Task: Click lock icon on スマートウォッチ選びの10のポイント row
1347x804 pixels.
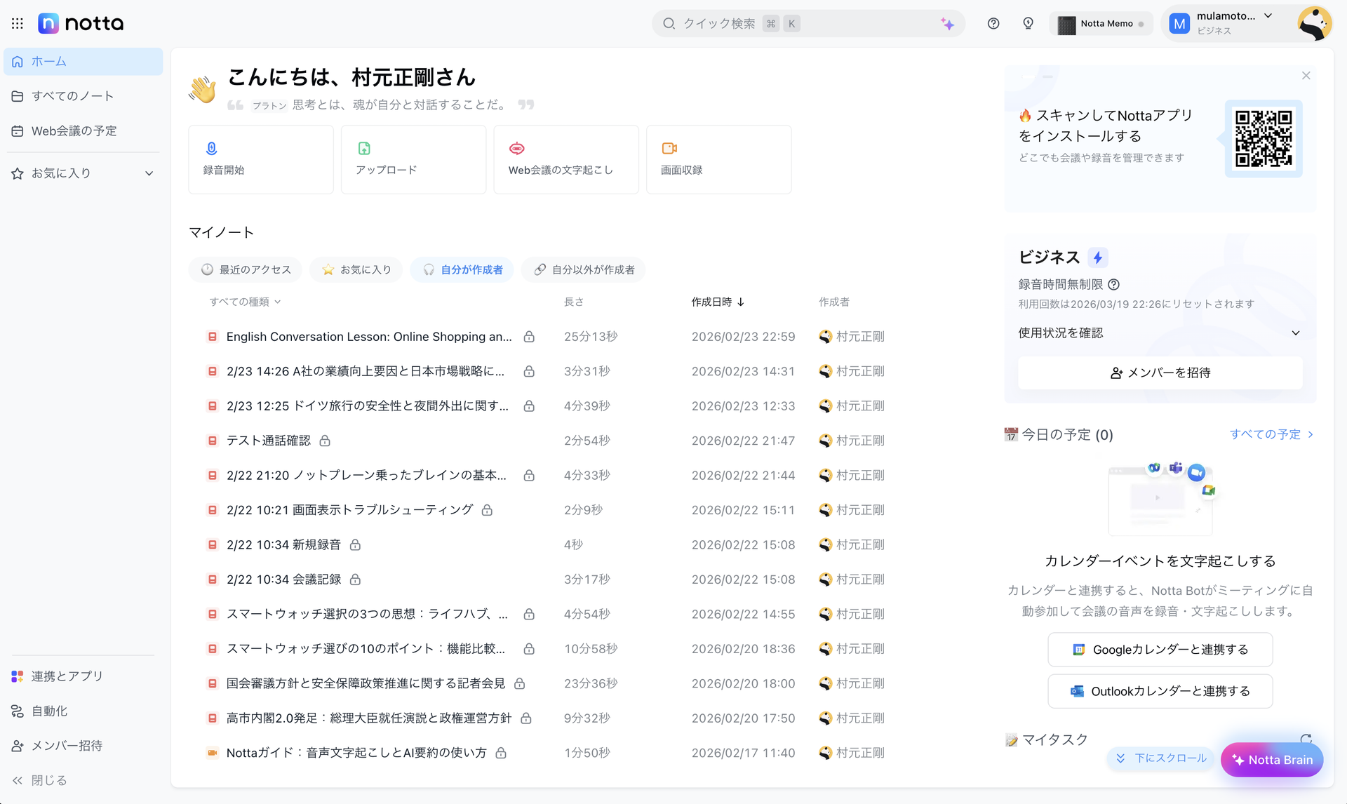Action: click(529, 649)
